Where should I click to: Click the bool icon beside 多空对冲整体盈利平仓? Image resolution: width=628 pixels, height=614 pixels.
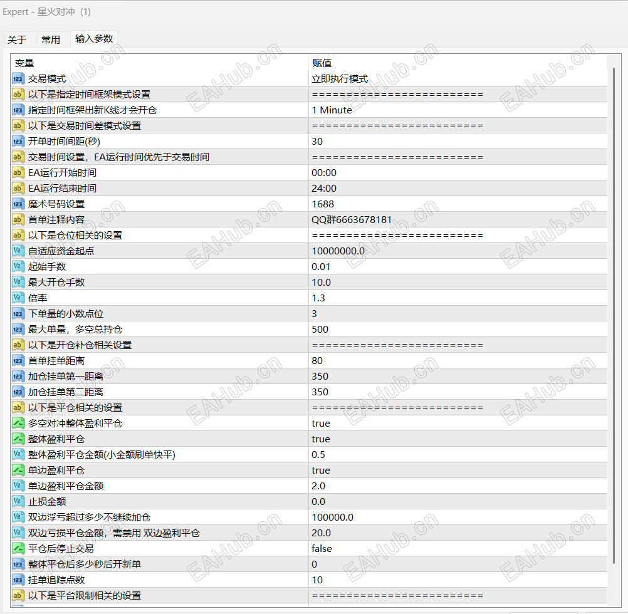[x=18, y=423]
